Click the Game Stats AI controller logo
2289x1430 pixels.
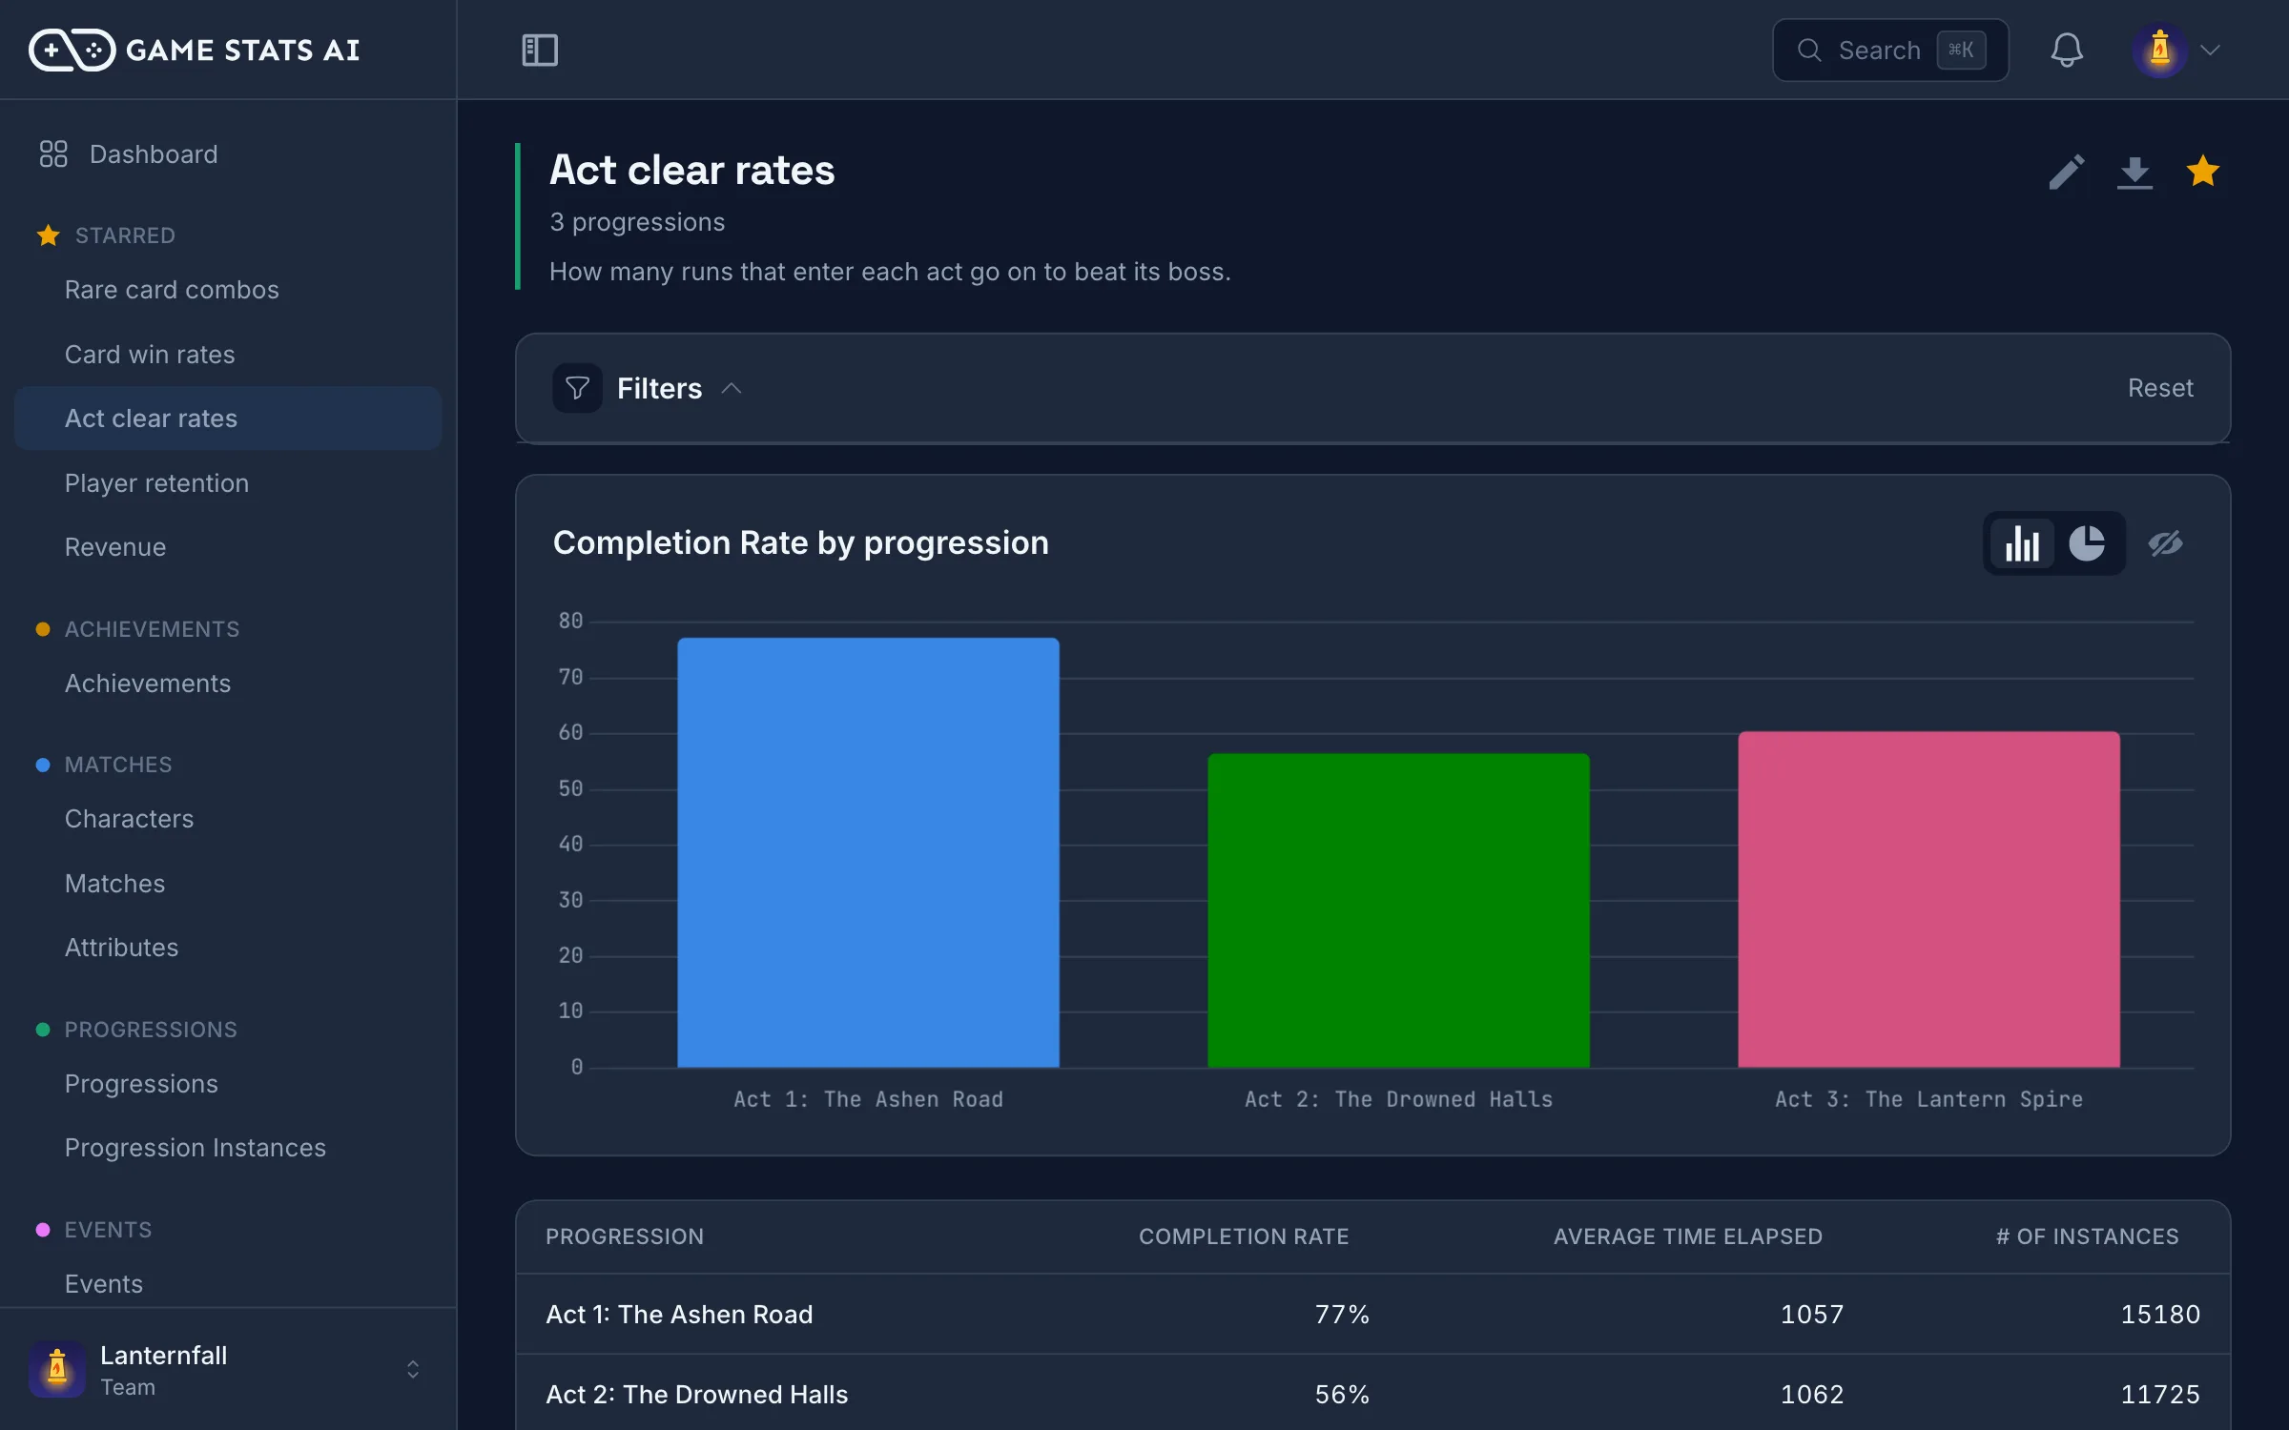[x=72, y=50]
